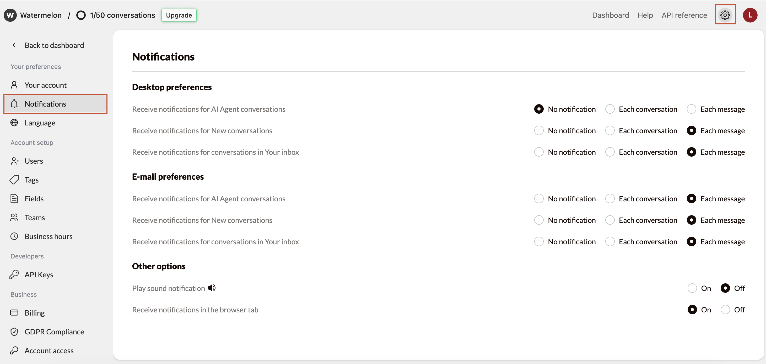Screen dimensions: 766x364
Task: Open Business hours via the clock icon
Action: tap(14, 236)
